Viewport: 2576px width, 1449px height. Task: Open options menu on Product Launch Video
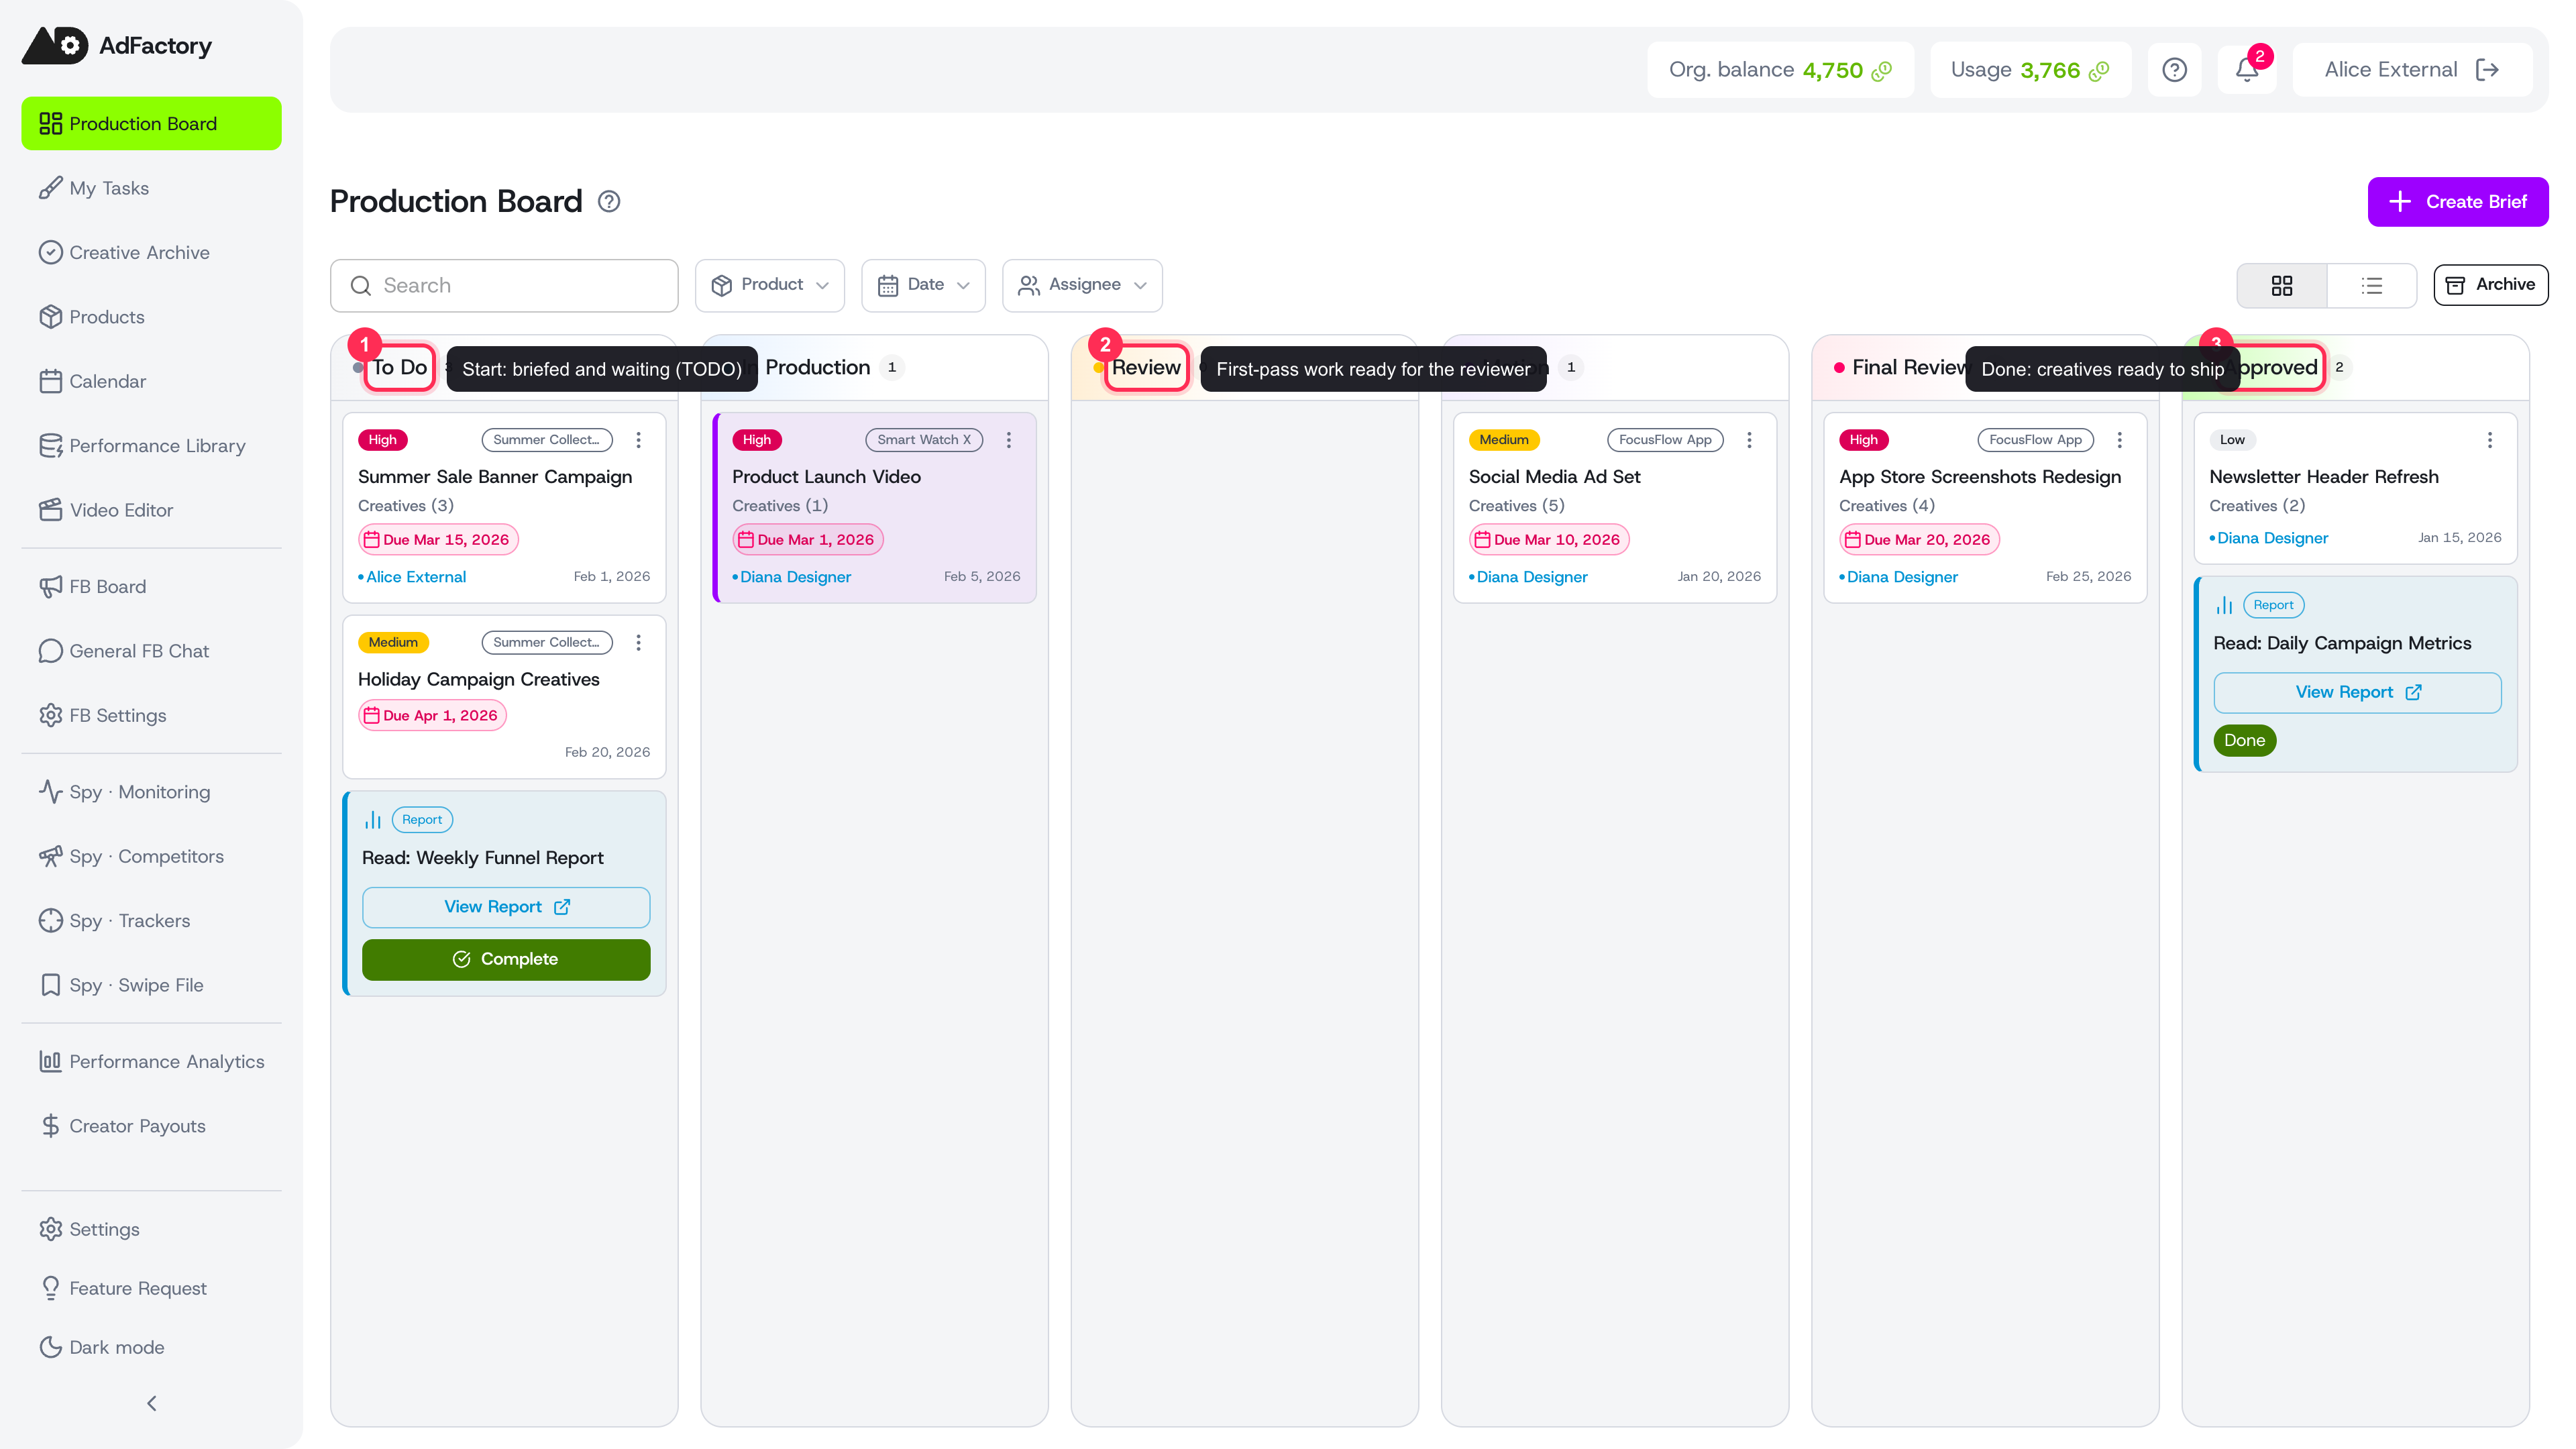[1009, 440]
